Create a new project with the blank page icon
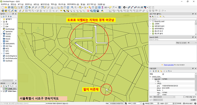197x105 pixels. coord(3,7)
